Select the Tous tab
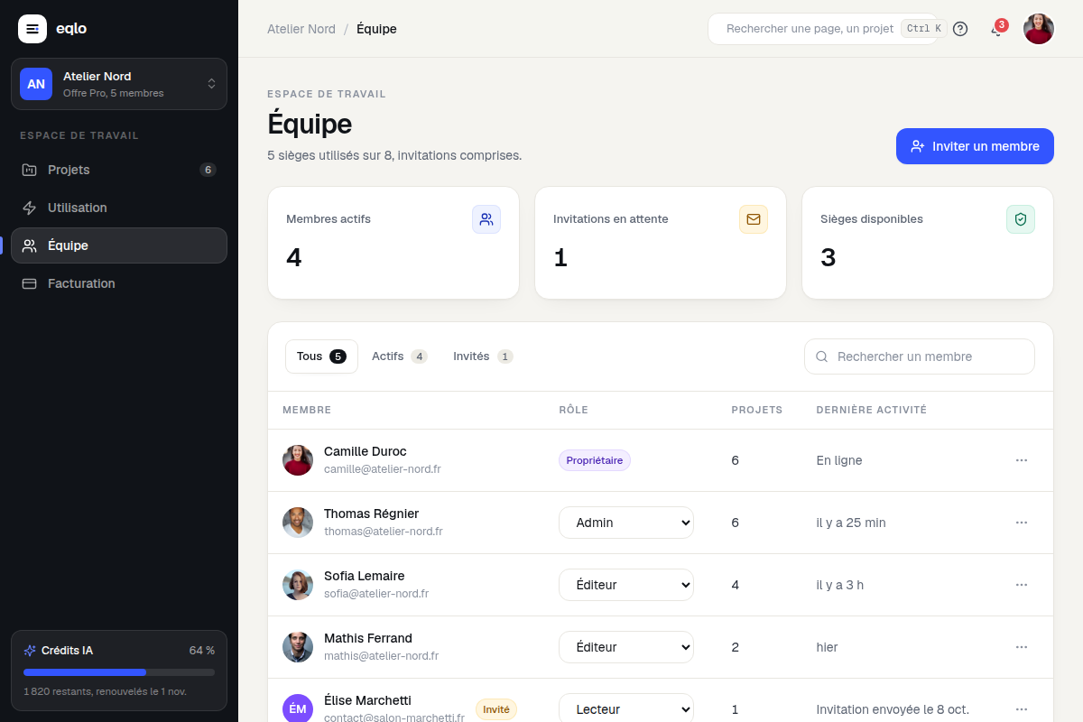 (321, 356)
